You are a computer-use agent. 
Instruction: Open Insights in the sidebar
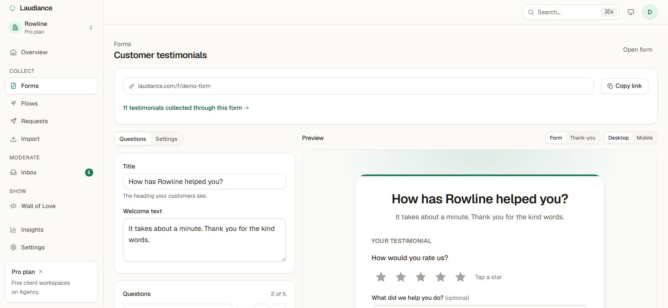coord(51,230)
